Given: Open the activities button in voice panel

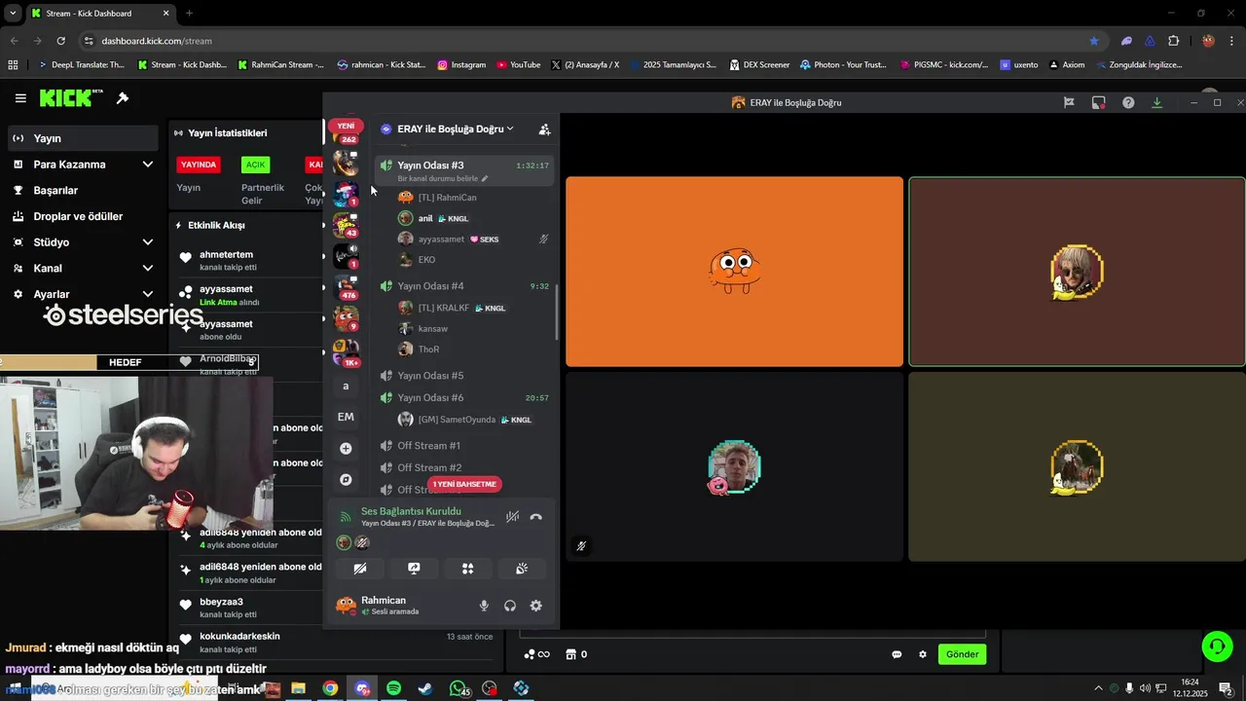Looking at the screenshot, I should click(x=467, y=569).
